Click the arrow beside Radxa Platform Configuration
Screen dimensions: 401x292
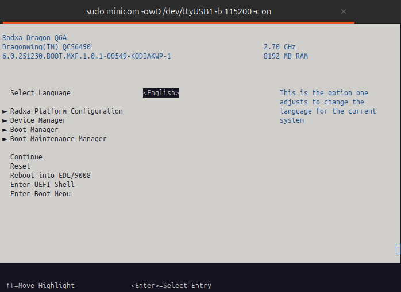coord(5,111)
